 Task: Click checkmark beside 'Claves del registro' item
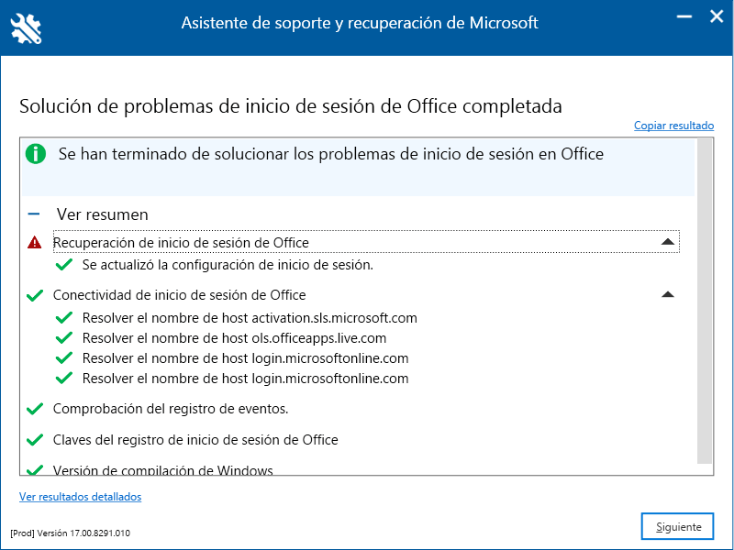point(35,440)
